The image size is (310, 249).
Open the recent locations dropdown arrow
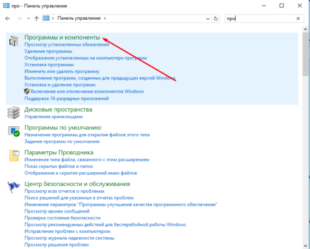click(x=29, y=19)
